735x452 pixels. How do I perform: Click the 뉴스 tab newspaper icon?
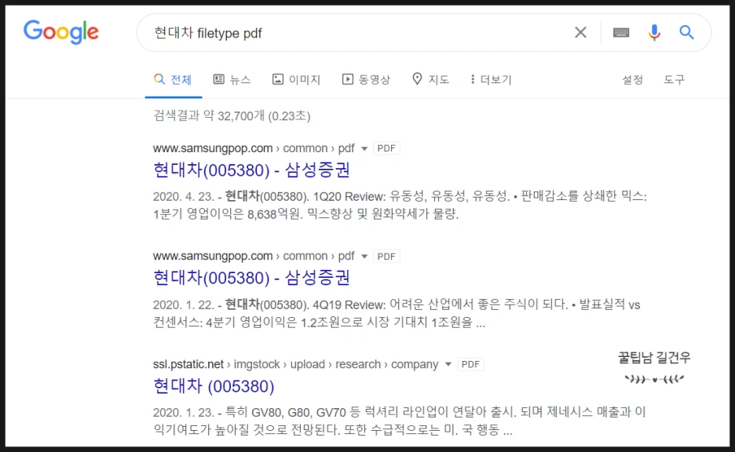click(x=218, y=79)
